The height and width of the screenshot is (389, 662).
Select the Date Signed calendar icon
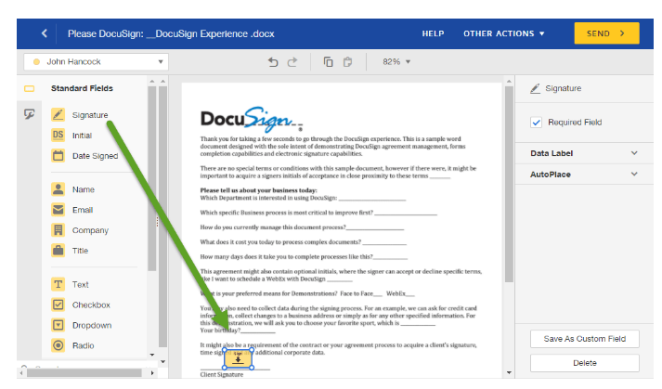(58, 155)
